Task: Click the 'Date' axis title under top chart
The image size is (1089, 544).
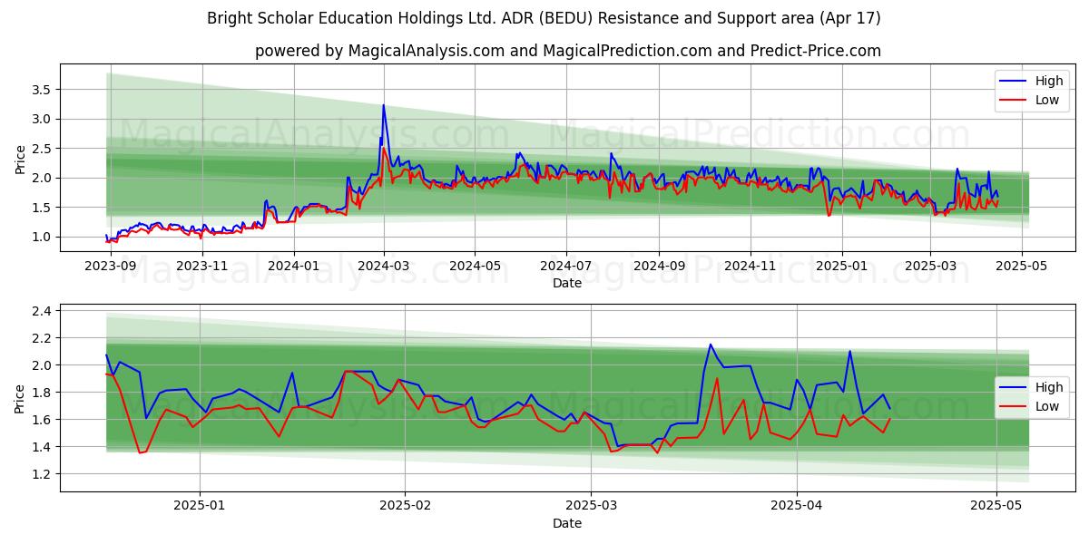Action: point(566,284)
